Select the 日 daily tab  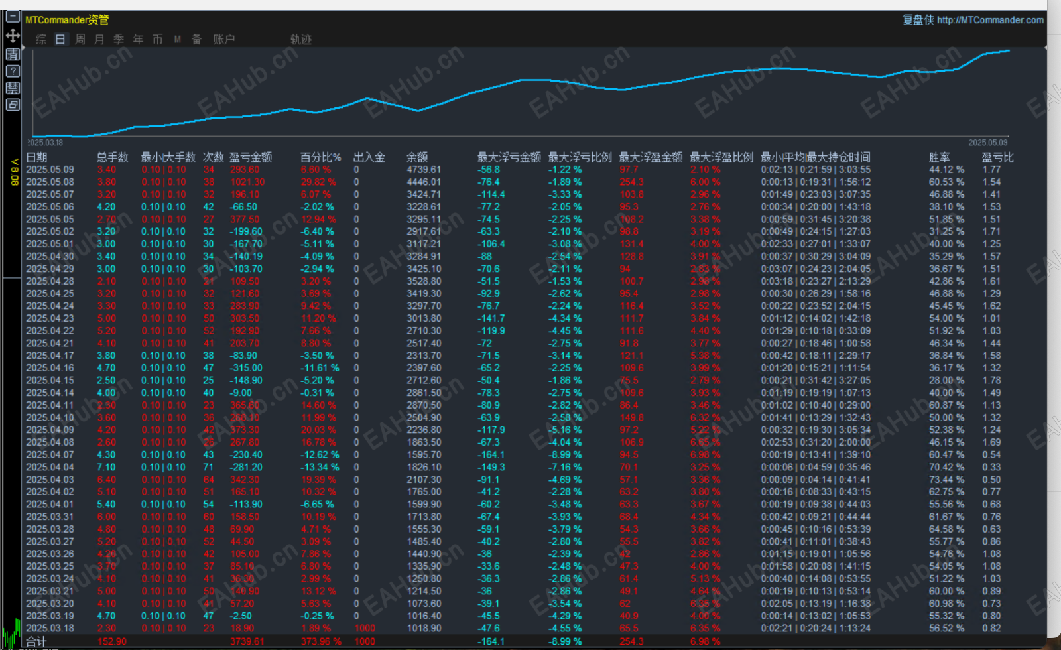tap(60, 40)
